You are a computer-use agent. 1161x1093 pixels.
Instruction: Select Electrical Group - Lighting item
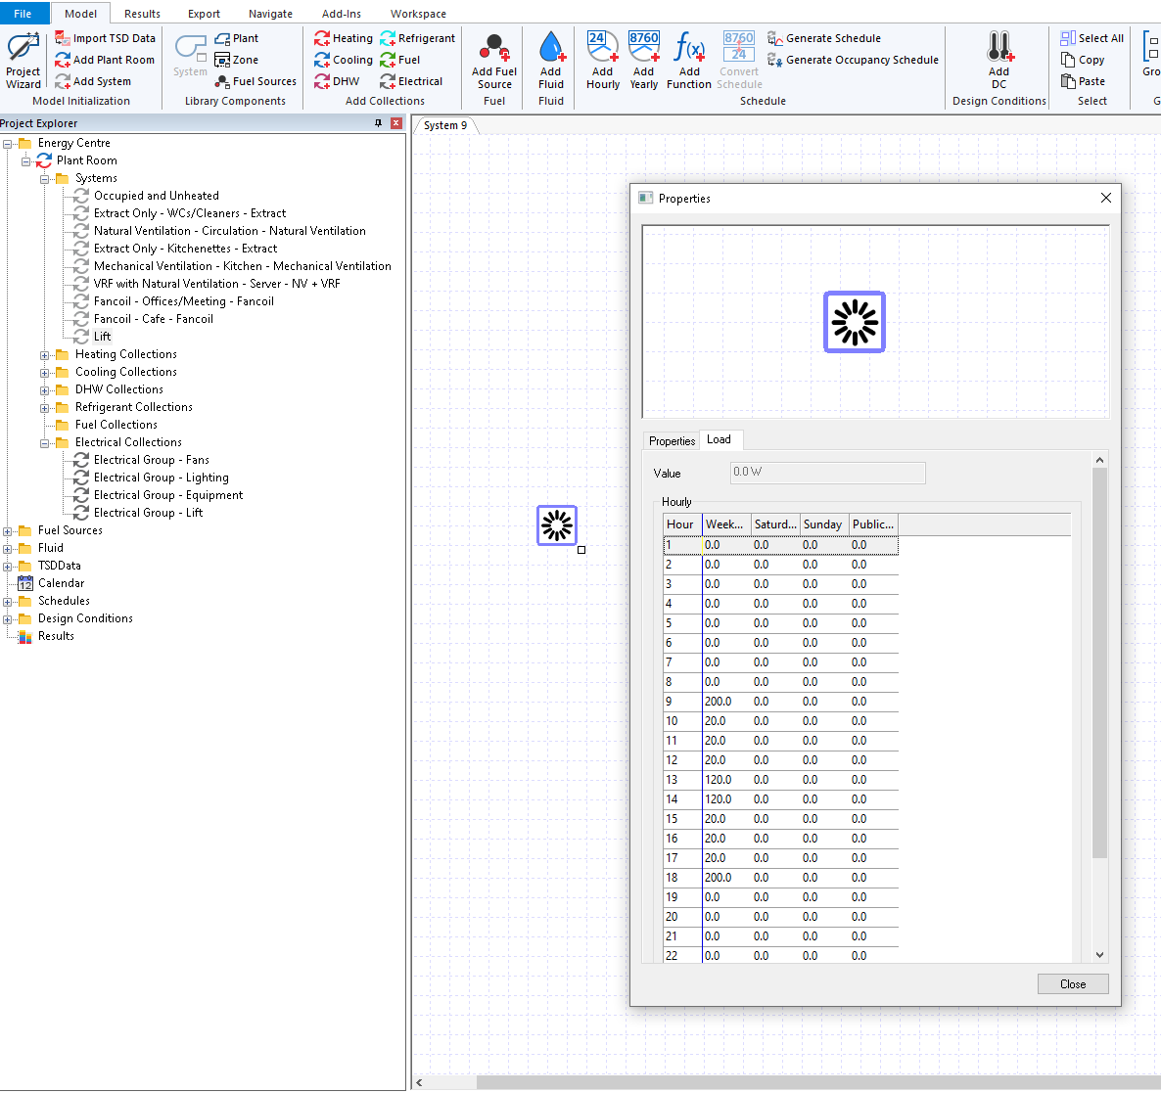(161, 478)
